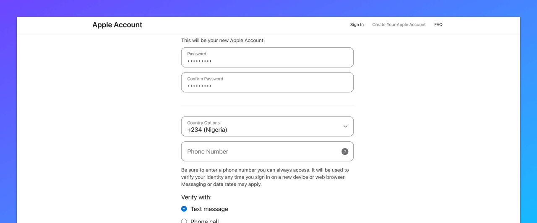Click the phone number help question mark icon
The image size is (537, 223).
345,152
